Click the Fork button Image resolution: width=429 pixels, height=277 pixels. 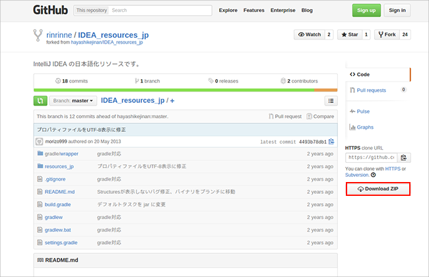tap(387, 34)
